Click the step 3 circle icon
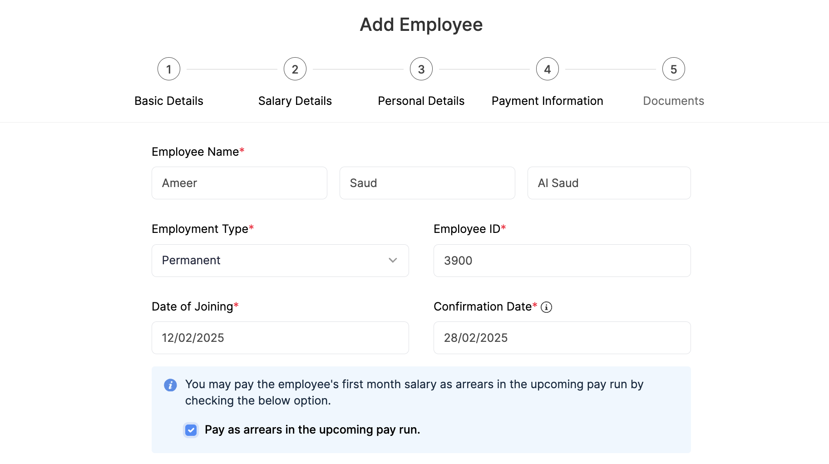The height and width of the screenshot is (464, 829). (421, 69)
